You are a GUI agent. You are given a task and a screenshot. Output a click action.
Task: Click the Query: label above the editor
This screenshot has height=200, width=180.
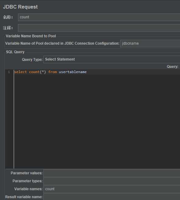pos(172,67)
